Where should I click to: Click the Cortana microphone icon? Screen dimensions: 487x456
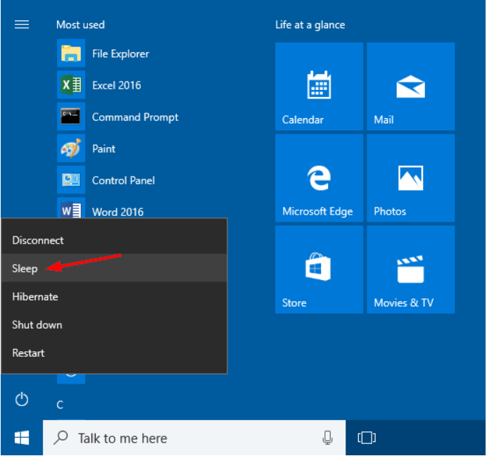click(x=327, y=438)
